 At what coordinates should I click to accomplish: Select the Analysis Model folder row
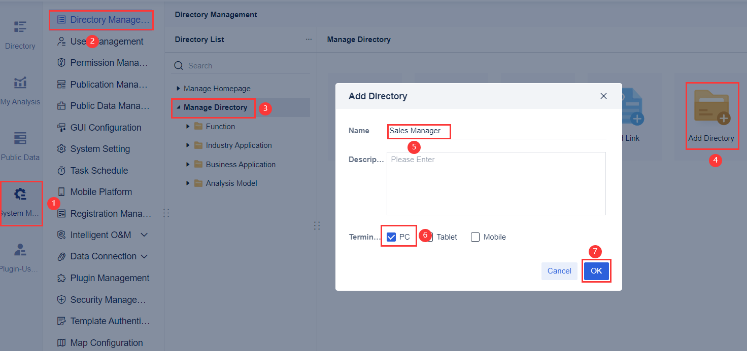pyautogui.click(x=241, y=183)
